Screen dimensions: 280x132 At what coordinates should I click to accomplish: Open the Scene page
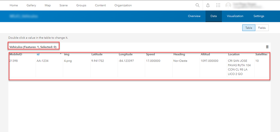(64, 5)
